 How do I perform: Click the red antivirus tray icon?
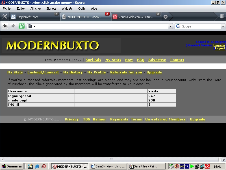click(x=207, y=166)
